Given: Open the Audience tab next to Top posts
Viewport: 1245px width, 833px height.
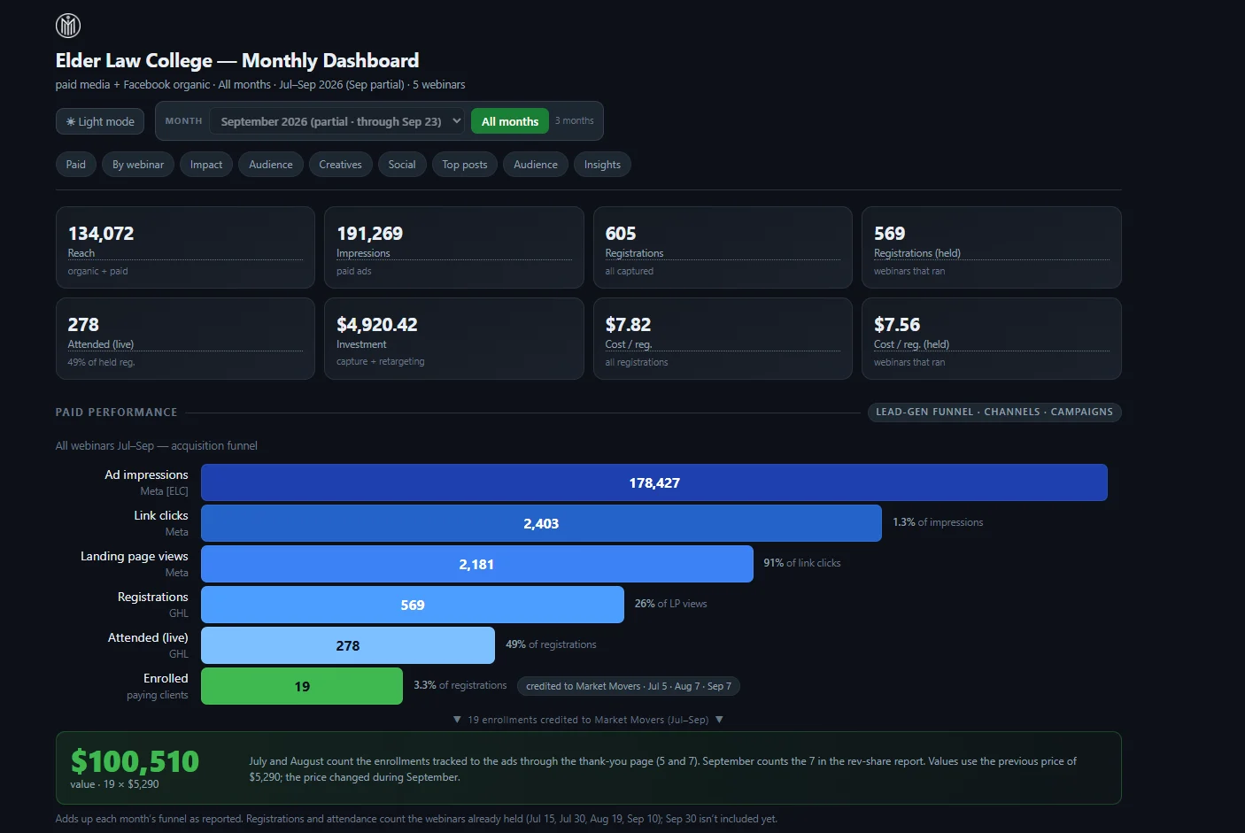Looking at the screenshot, I should click(536, 165).
